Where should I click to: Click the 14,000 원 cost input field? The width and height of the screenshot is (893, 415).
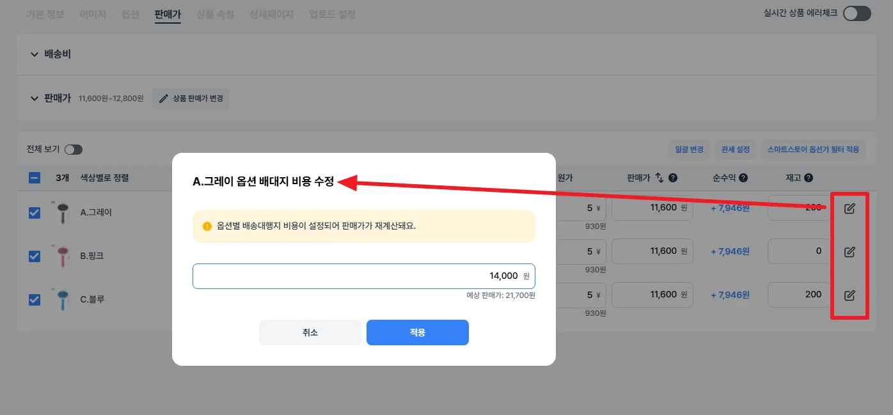coord(363,276)
